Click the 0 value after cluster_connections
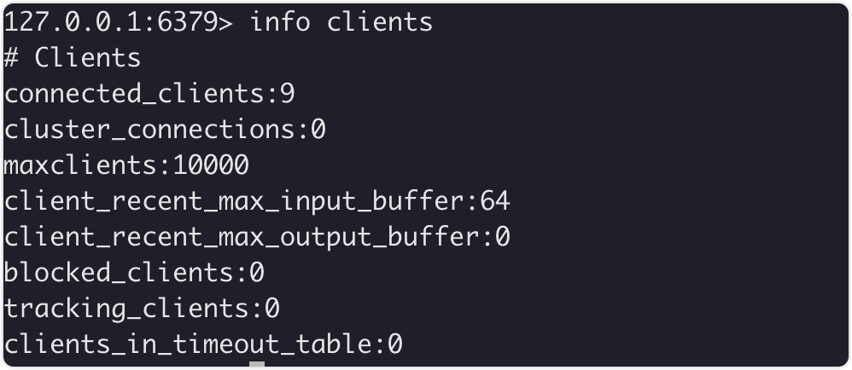The width and height of the screenshot is (852, 370). (x=318, y=130)
